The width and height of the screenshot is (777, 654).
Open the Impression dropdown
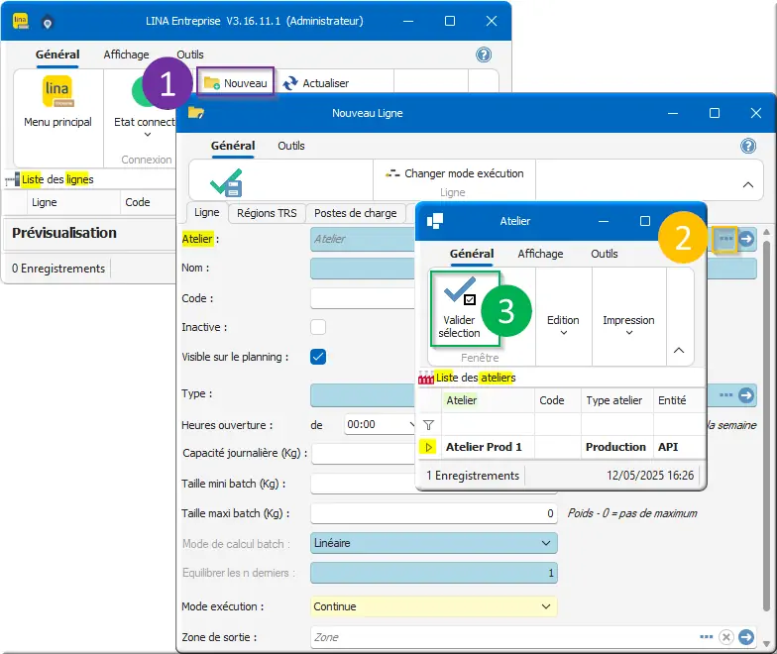point(628,325)
